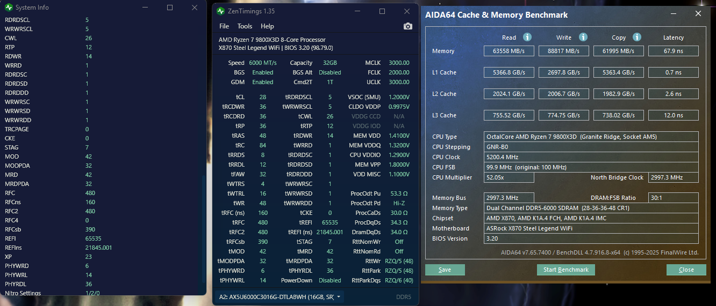
Task: Click the tCL value 28 in ZenTimings
Action: pos(262,97)
